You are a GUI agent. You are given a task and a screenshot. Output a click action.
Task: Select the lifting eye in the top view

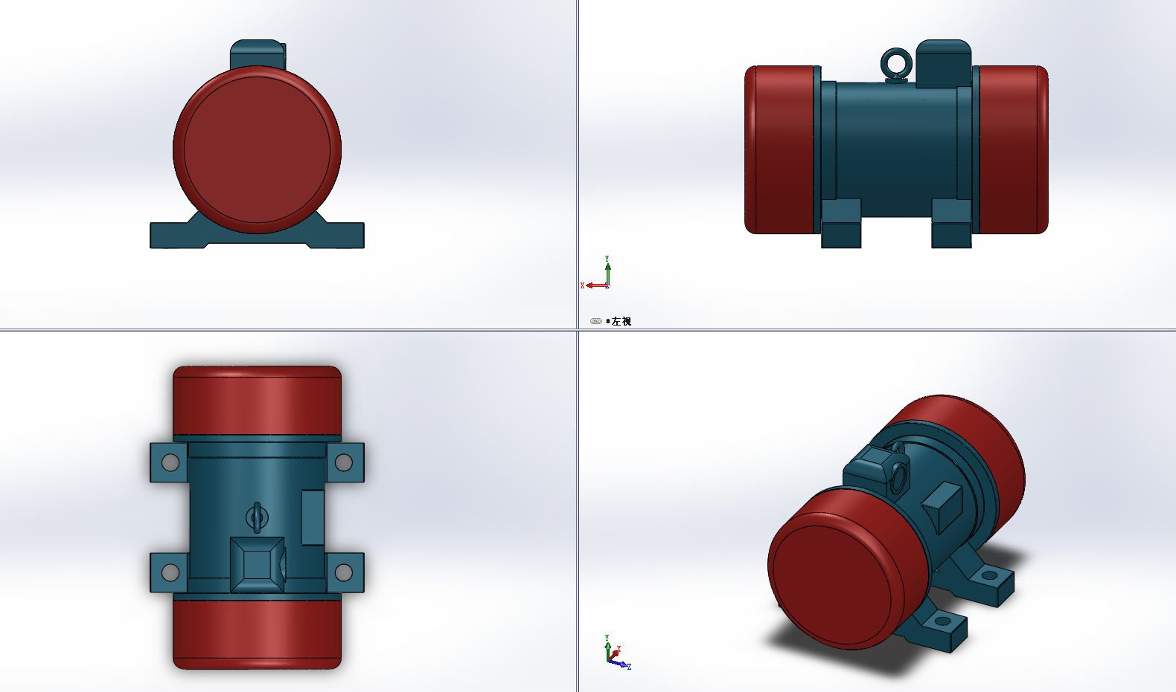[257, 517]
